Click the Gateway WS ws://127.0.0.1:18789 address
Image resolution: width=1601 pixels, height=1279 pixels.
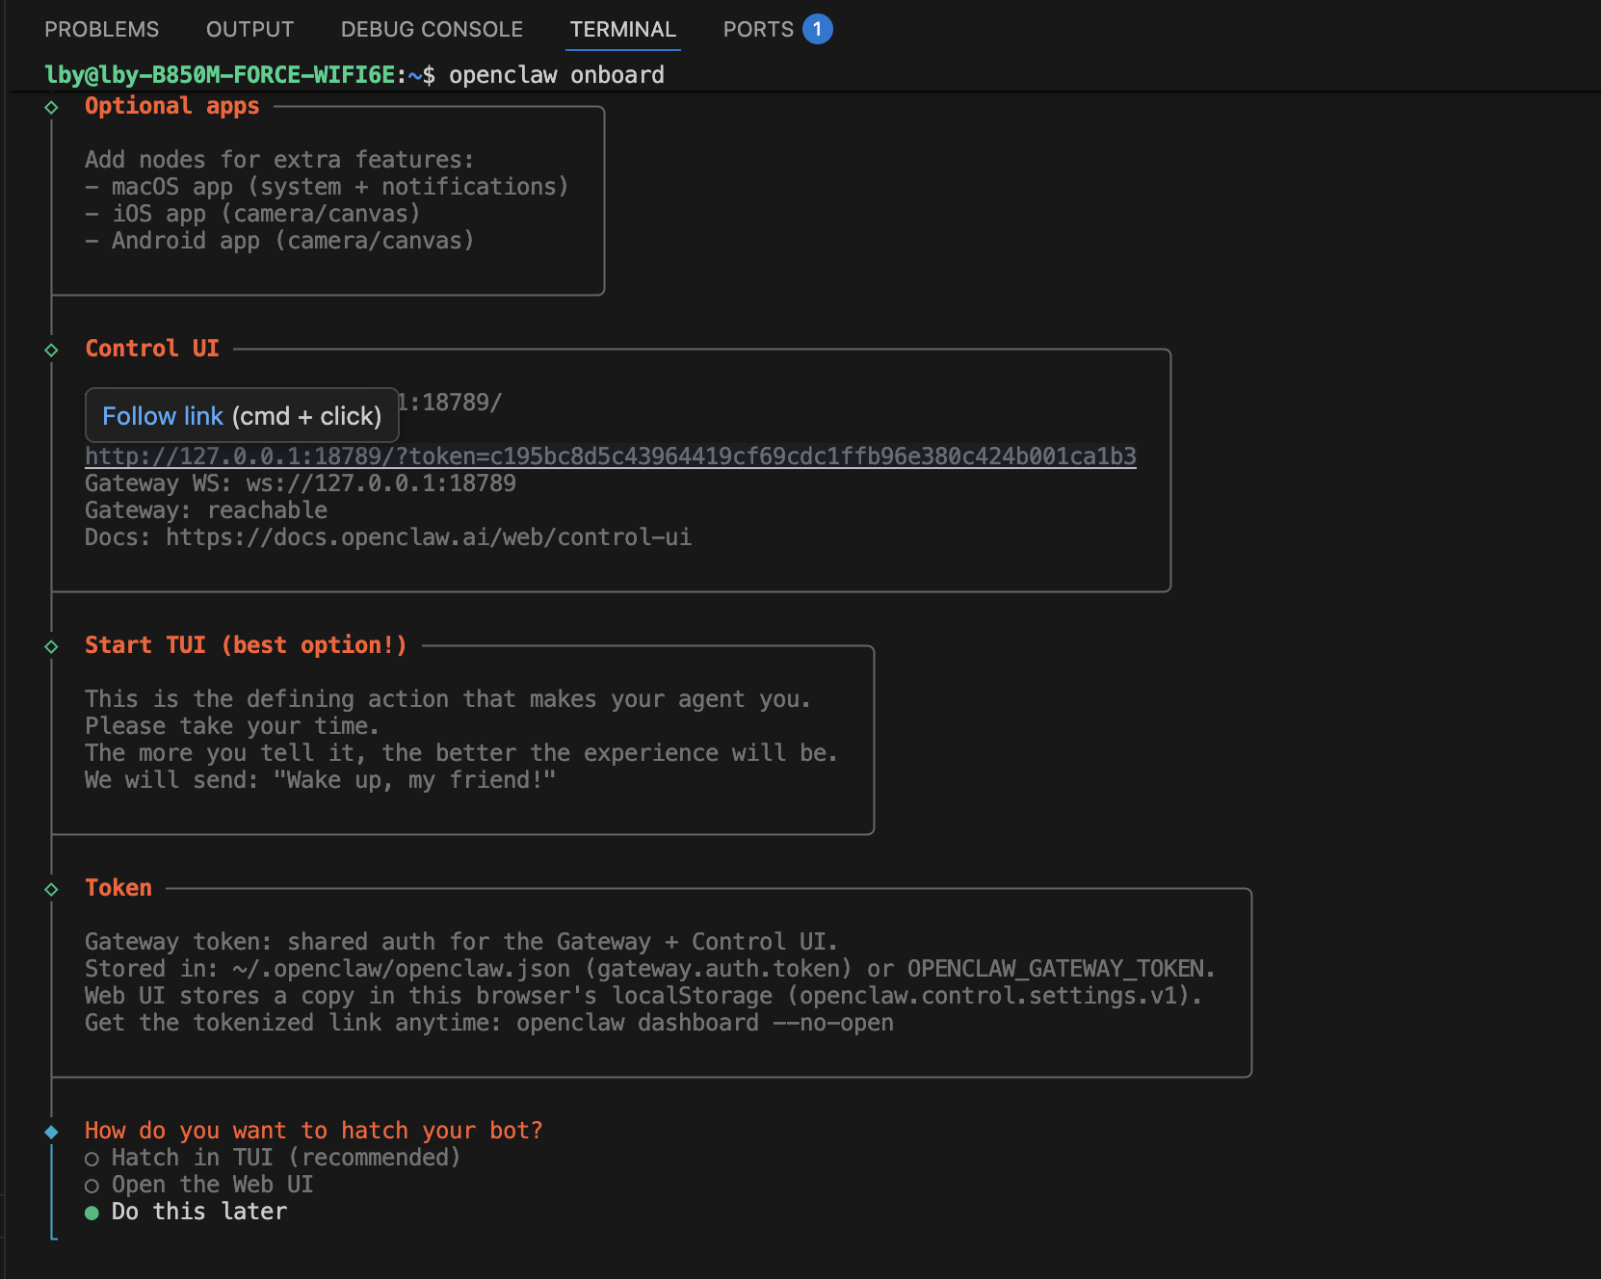[381, 483]
